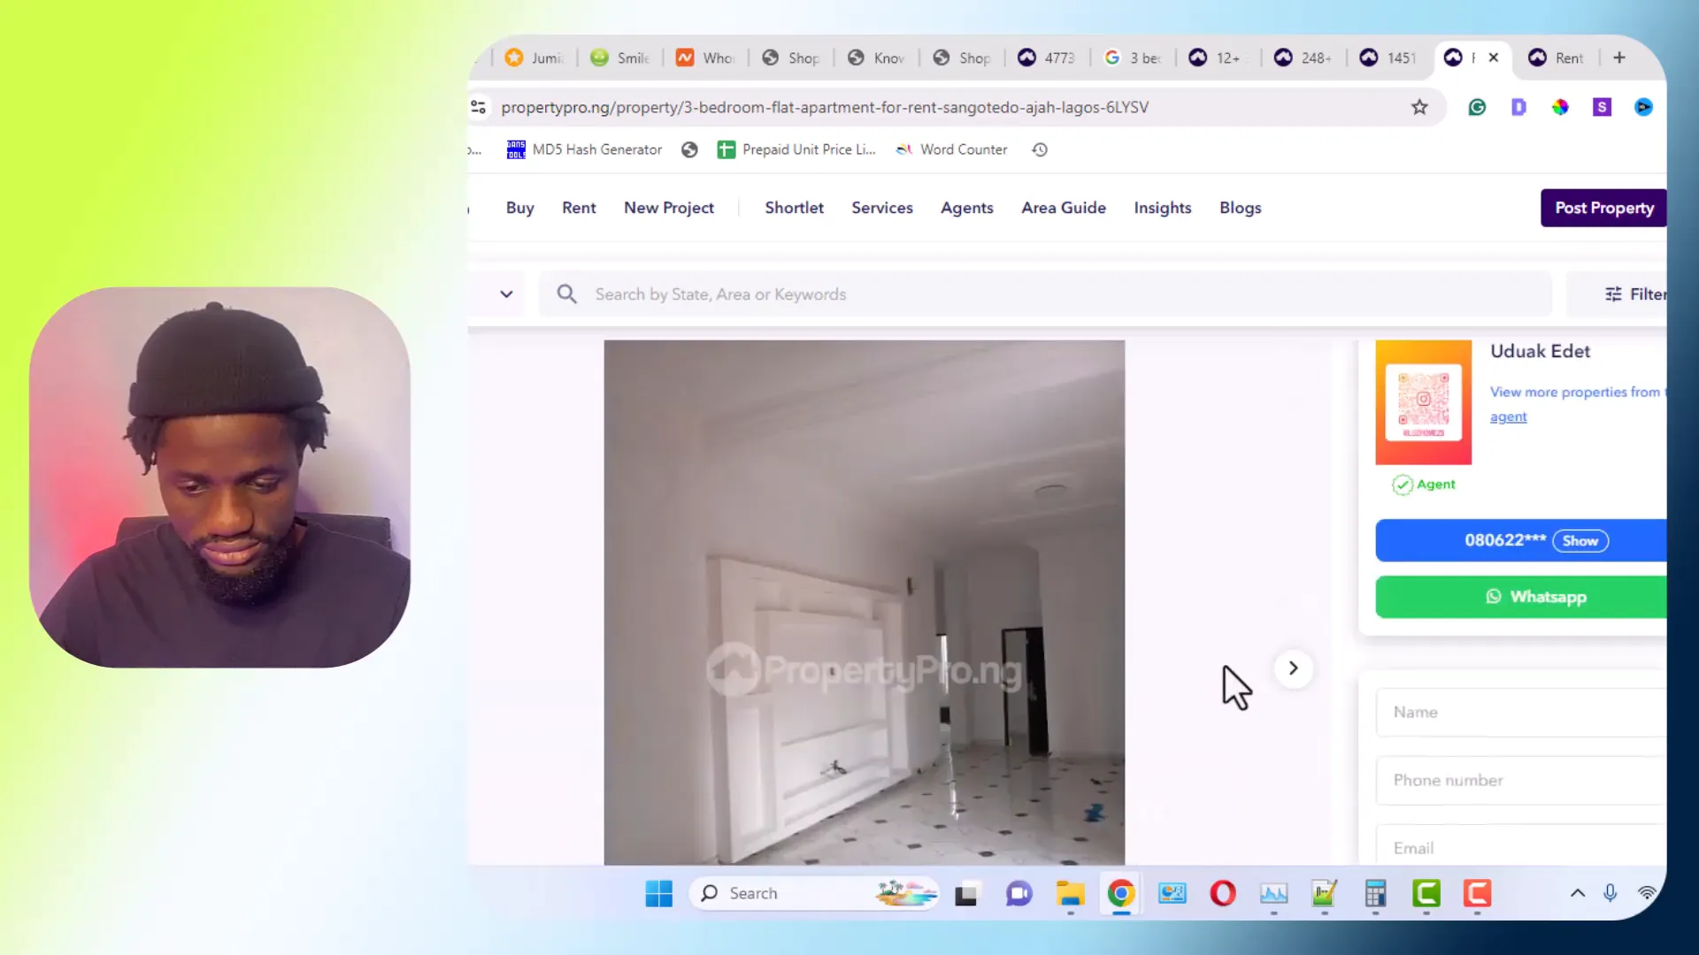Go to next property photo
Viewport: 1699px width, 955px height.
(1293, 668)
